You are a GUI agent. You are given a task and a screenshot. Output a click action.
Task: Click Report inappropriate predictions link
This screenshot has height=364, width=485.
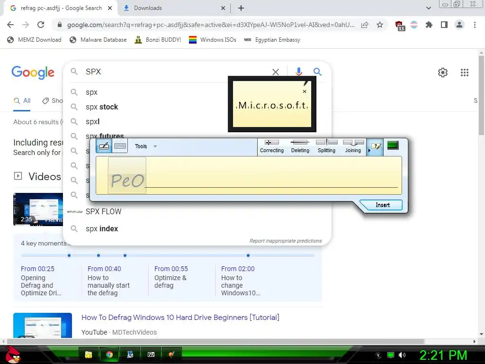(286, 241)
